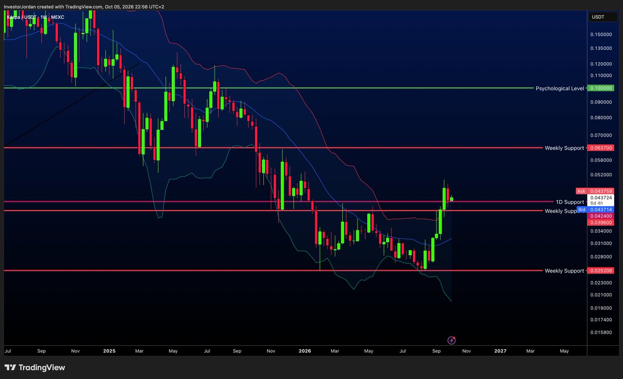The image size is (623, 379).
Task: Click the 0.150000 price axis label
Action: click(x=601, y=35)
